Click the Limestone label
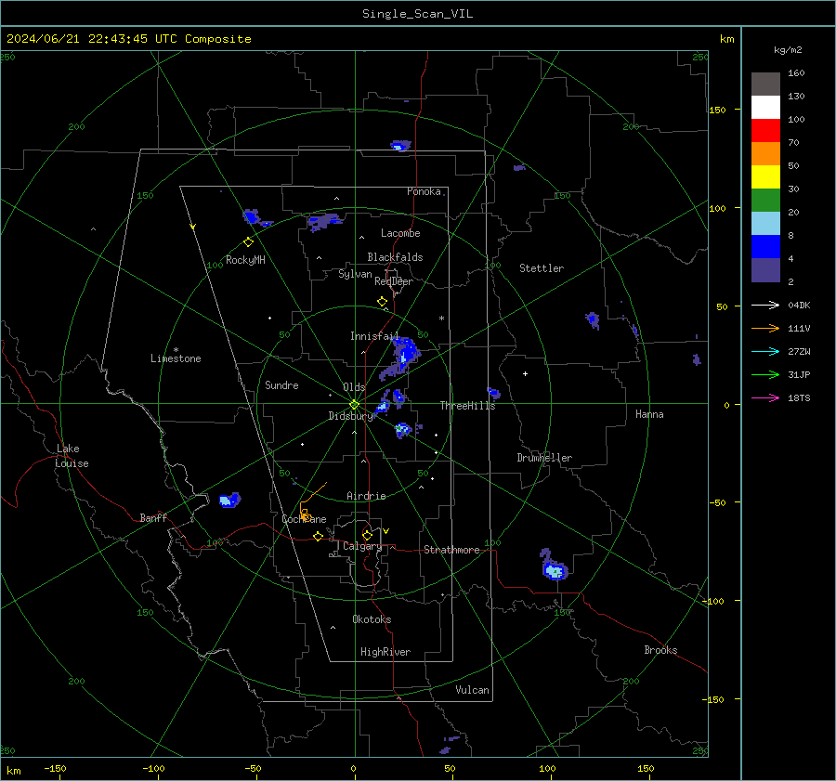 click(x=176, y=358)
